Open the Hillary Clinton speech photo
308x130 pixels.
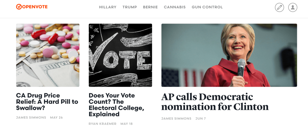pyautogui.click(x=229, y=55)
